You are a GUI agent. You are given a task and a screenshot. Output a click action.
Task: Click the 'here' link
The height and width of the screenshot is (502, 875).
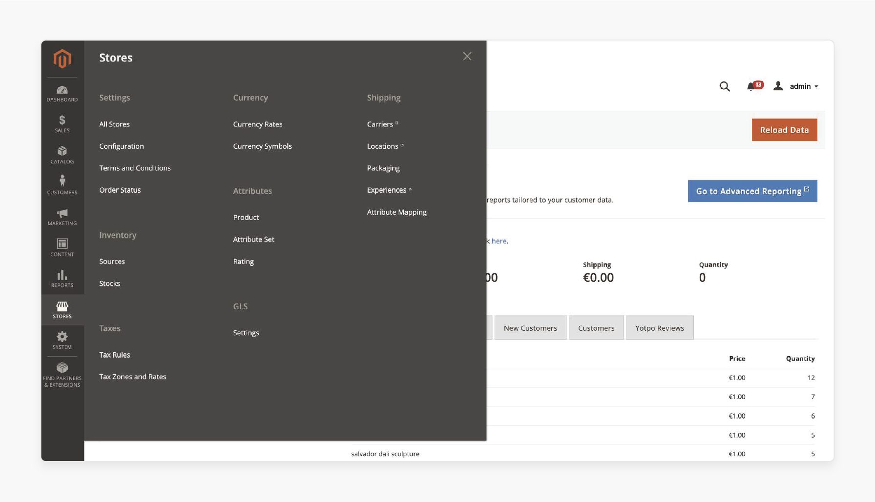coord(499,241)
